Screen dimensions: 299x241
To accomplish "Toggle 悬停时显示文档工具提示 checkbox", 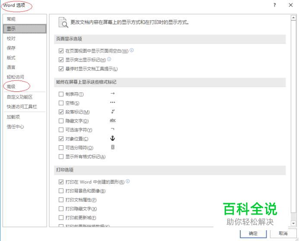I will [x=61, y=69].
